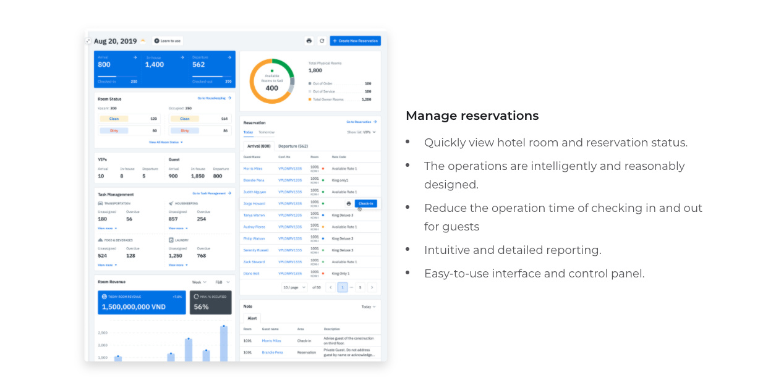The image size is (776, 388).
Task: Click the print icon on Jorge Howard's row
Action: point(349,203)
